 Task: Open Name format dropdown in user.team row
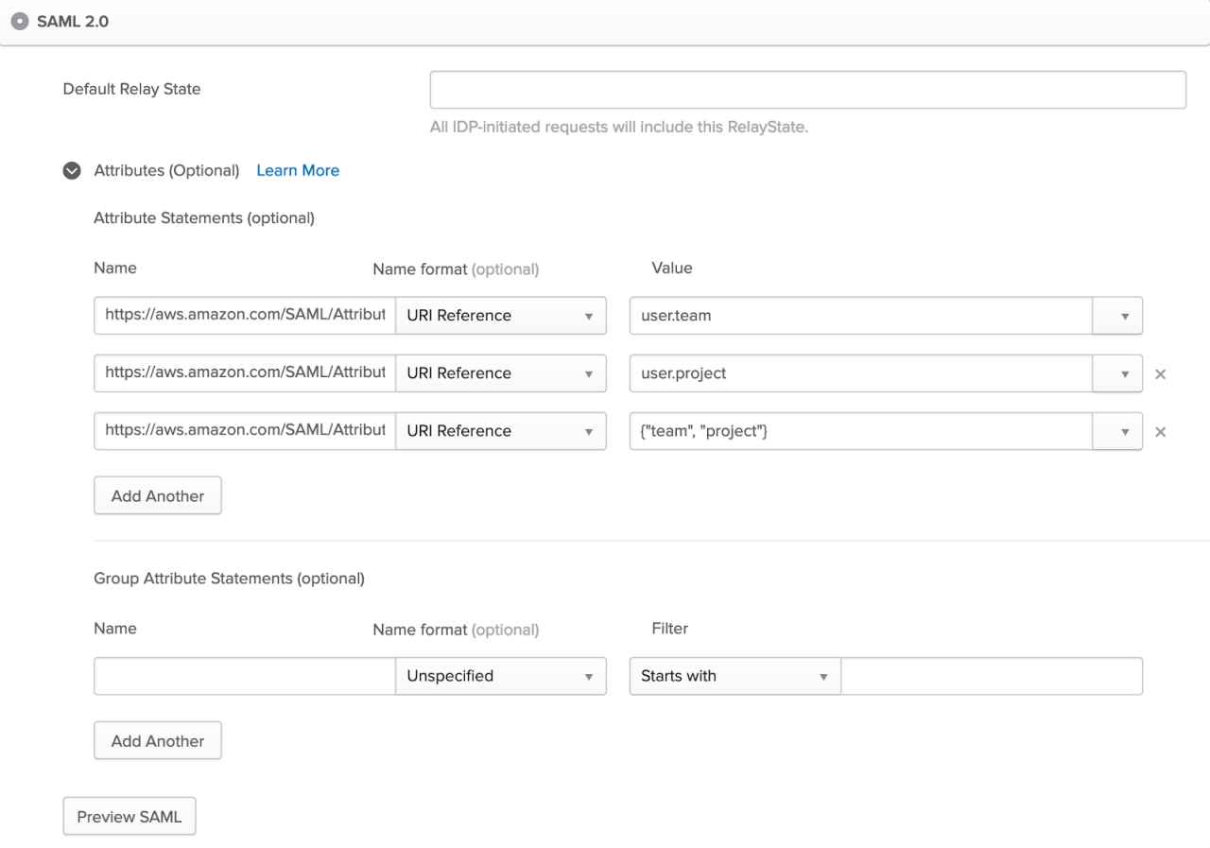tap(500, 316)
